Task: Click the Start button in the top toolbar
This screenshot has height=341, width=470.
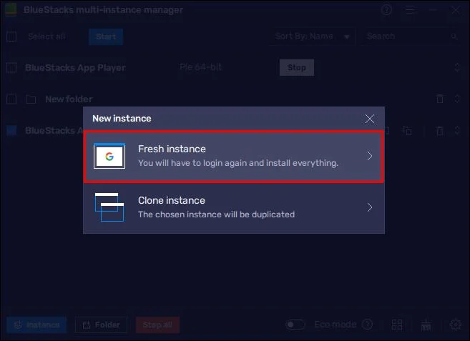Action: click(x=106, y=36)
